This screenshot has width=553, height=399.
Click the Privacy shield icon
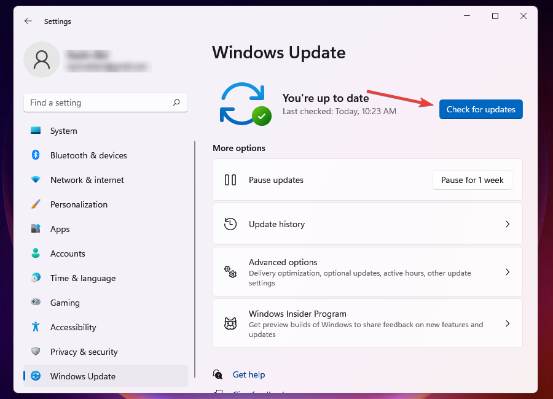pos(36,351)
